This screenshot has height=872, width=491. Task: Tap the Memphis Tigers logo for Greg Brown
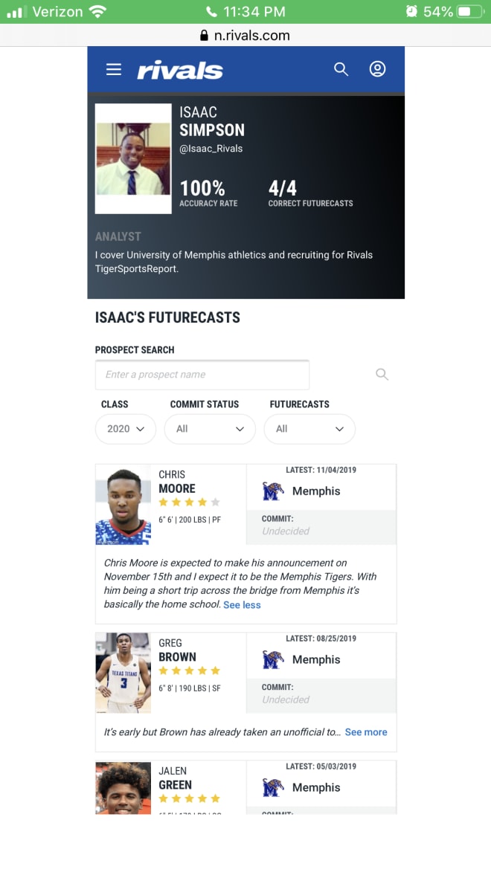pos(273,659)
